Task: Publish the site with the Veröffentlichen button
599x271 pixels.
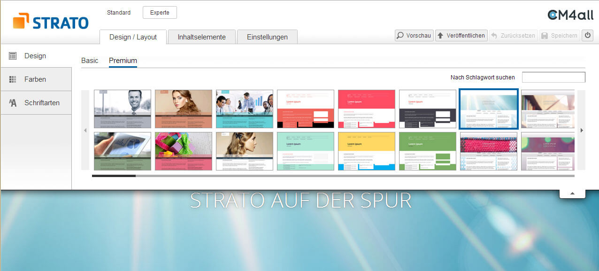Action: tap(461, 35)
